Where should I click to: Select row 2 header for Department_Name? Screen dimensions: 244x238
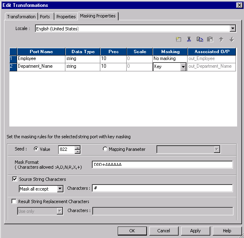coord(13,67)
